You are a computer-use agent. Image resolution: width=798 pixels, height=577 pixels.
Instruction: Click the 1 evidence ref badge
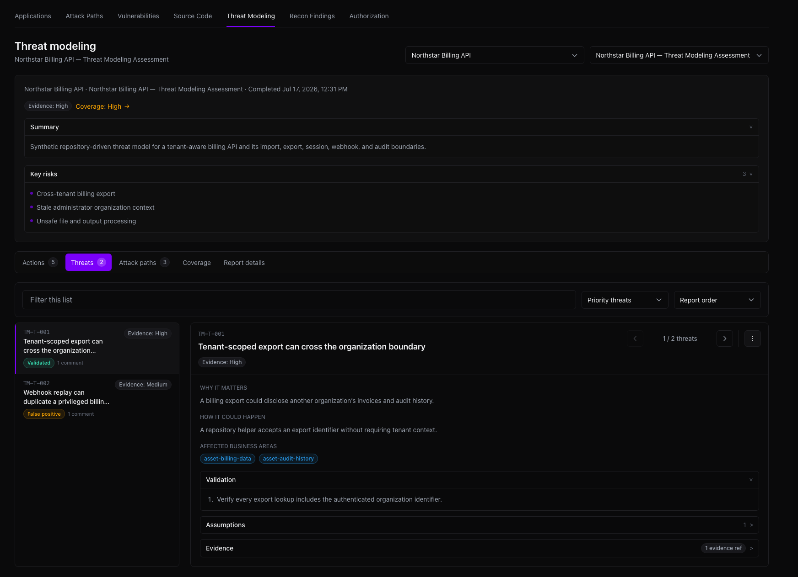(x=723, y=548)
